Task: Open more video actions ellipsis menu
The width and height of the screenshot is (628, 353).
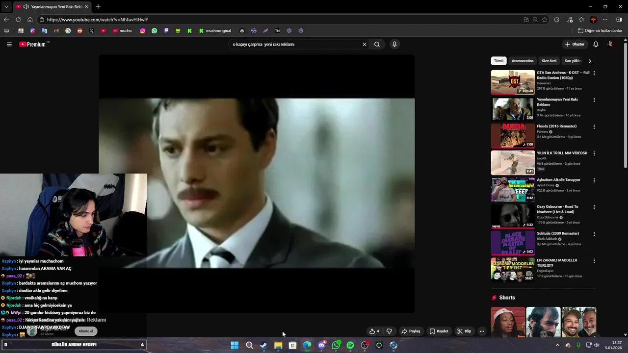Action: [x=482, y=331]
